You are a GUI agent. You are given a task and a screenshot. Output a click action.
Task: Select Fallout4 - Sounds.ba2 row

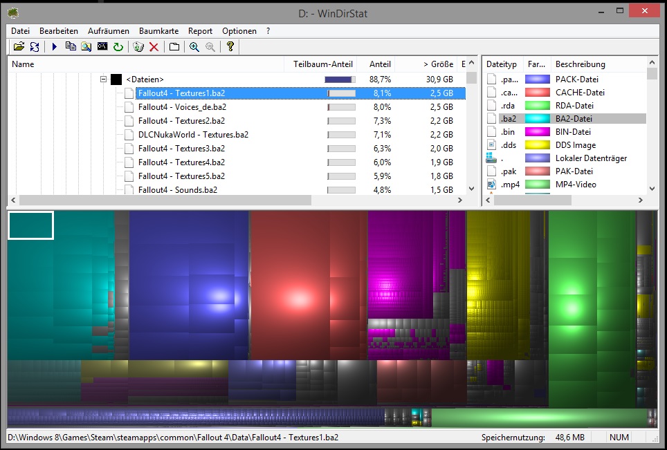291,189
